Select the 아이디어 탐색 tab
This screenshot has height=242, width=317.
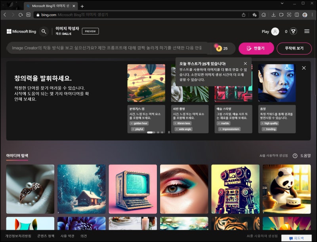17,156
